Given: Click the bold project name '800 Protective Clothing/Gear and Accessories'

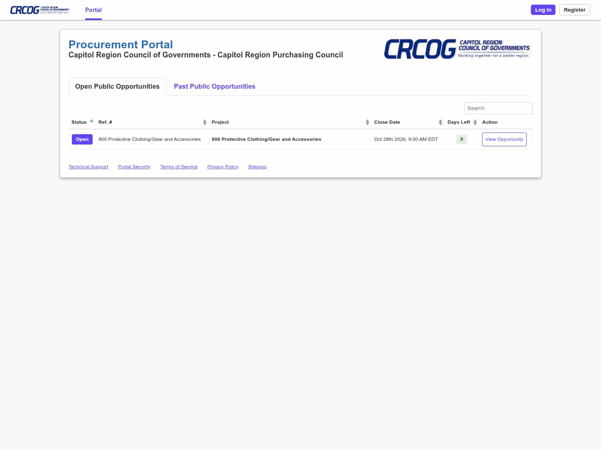Looking at the screenshot, I should click(x=266, y=139).
